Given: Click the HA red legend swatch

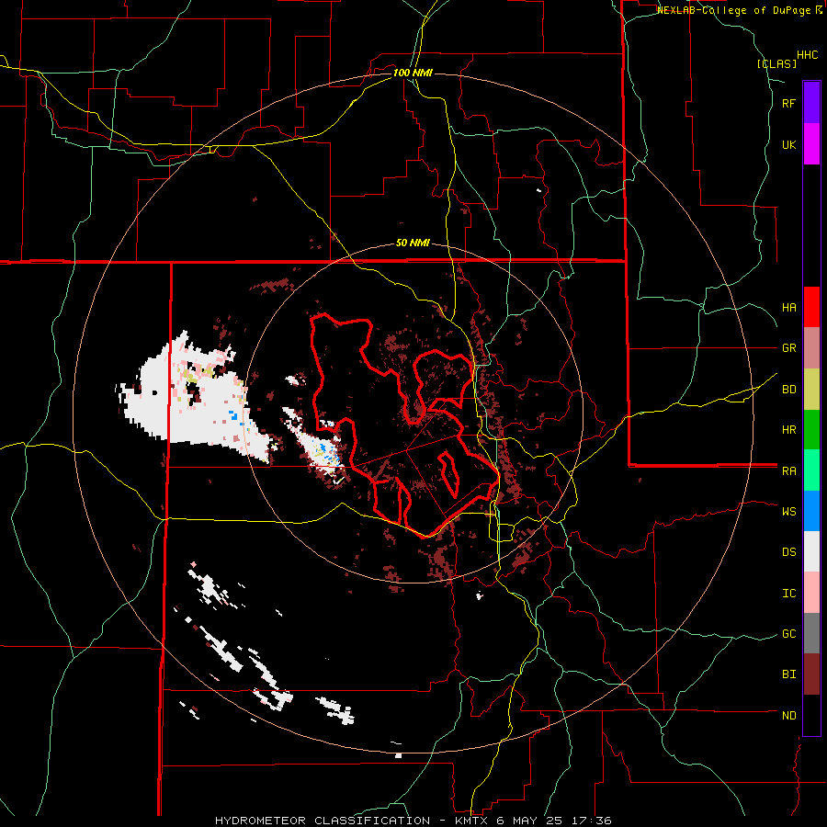Looking at the screenshot, I should pyautogui.click(x=811, y=307).
